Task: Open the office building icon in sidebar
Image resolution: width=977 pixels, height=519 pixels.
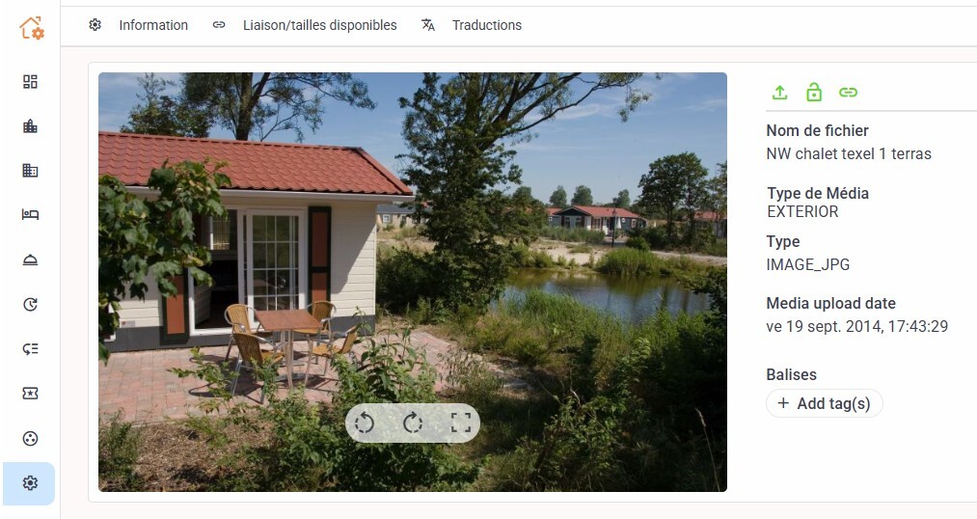Action: (30, 170)
